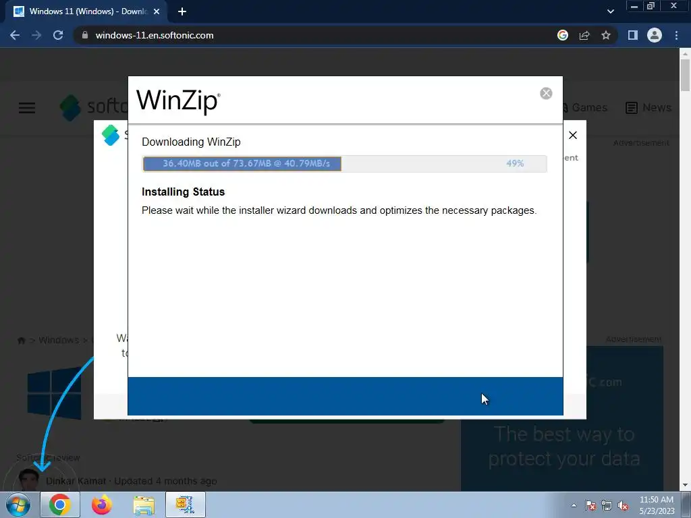This screenshot has width=691, height=518.
Task: Open the Games section on Softonic
Action: tap(585, 107)
